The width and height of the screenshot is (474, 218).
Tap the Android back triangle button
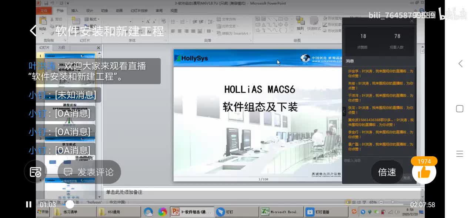[x=460, y=64]
